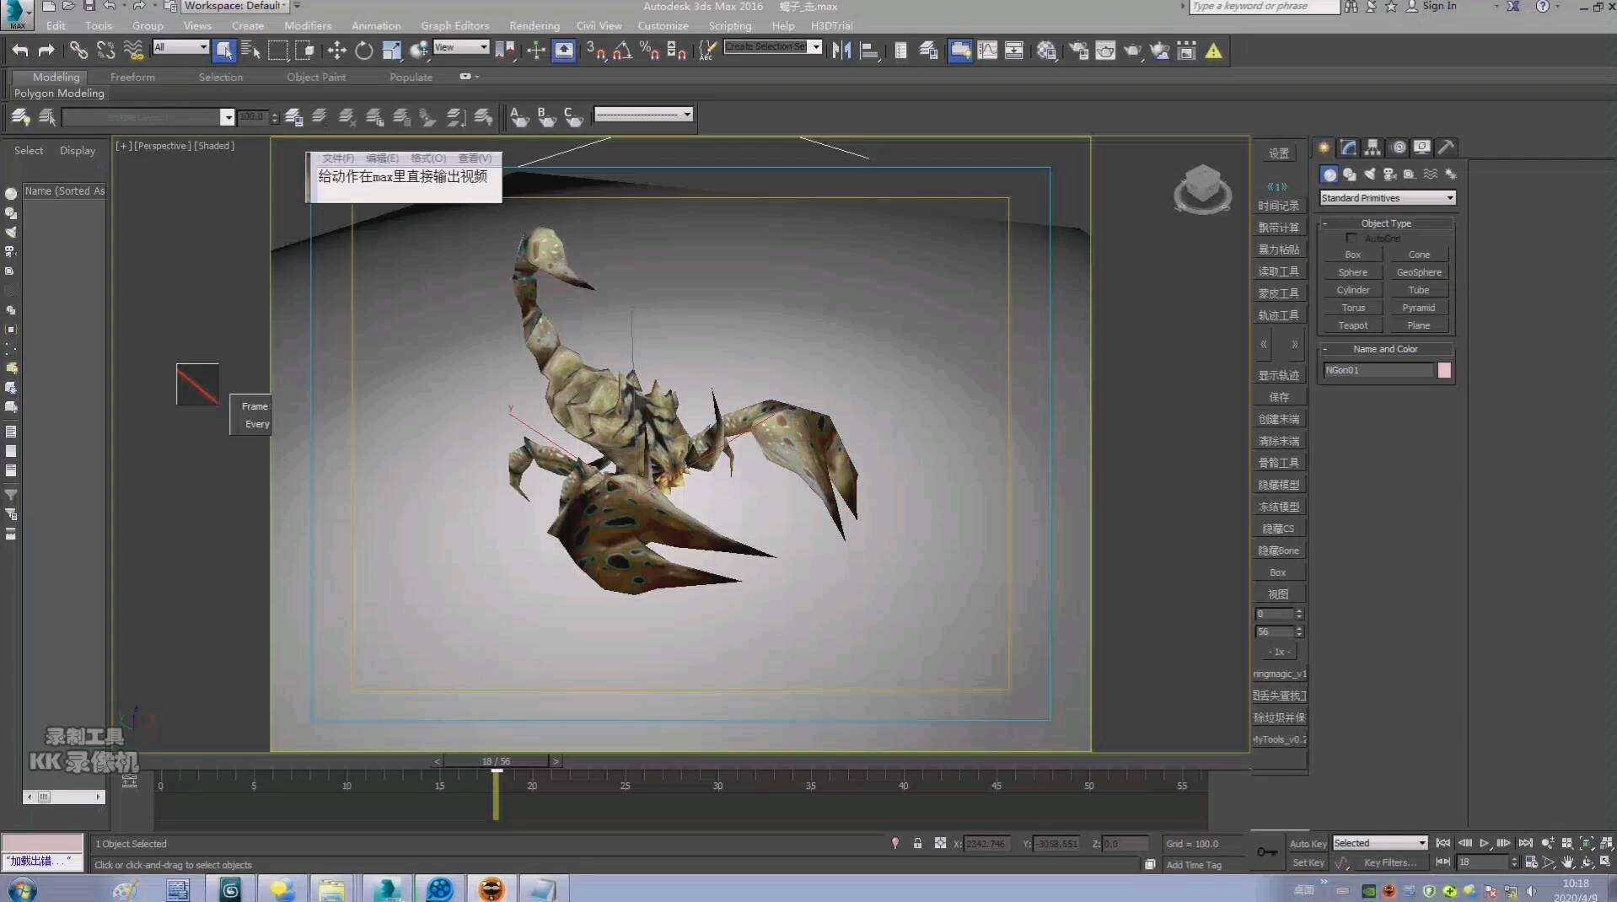Viewport: 1617px width, 902px height.
Task: Open Curve Editor from toolbar
Action: click(x=987, y=51)
